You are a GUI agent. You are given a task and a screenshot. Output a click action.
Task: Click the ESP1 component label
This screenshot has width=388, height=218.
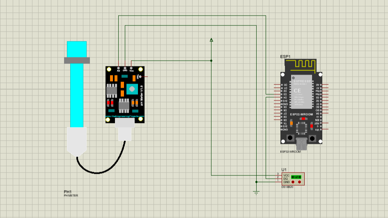pyautogui.click(x=285, y=57)
